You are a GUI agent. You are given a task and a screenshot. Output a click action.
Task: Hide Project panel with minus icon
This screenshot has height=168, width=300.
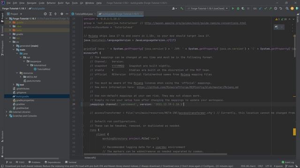pos(67,14)
